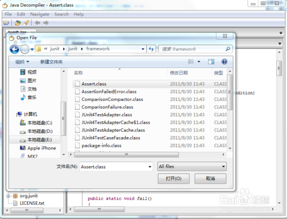
Task: Open the recent locations dropdown arrow
Action: [32, 49]
